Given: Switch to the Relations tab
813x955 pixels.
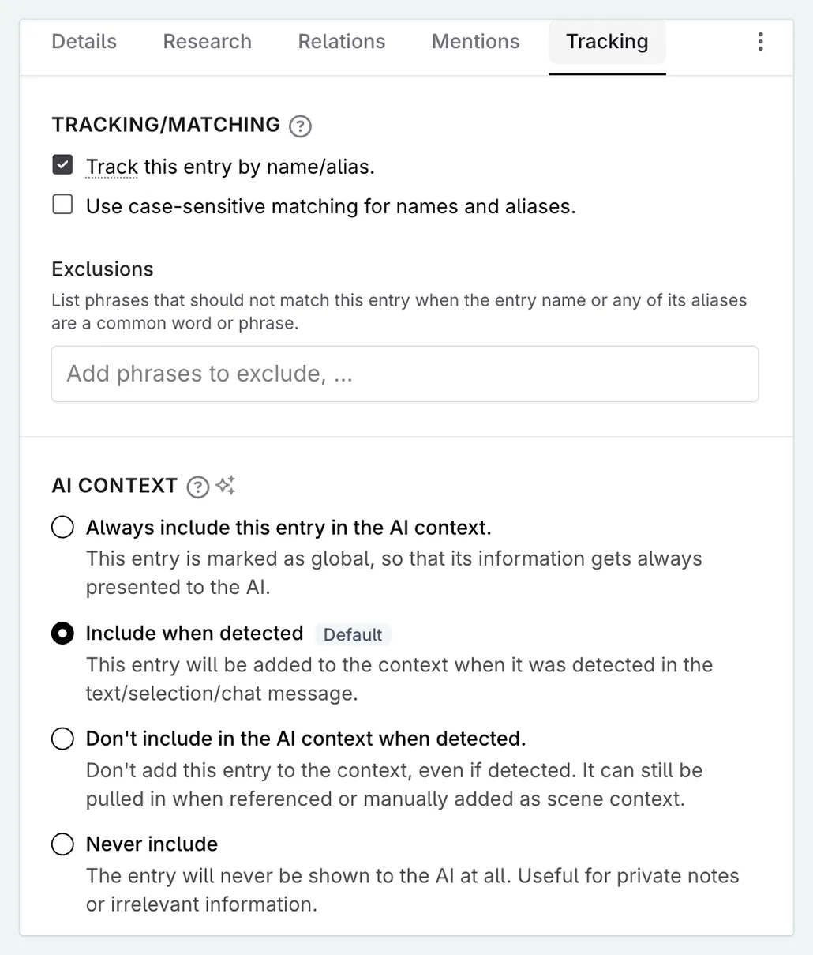Looking at the screenshot, I should click(341, 42).
